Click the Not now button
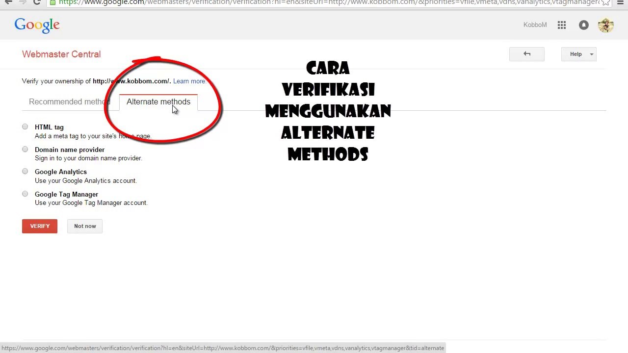Viewport: 628px width, 353px height. point(85,226)
